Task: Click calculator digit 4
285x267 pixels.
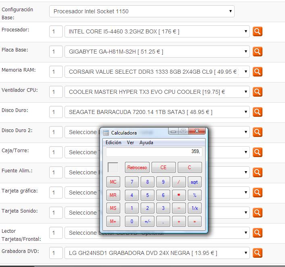Action: click(132, 195)
